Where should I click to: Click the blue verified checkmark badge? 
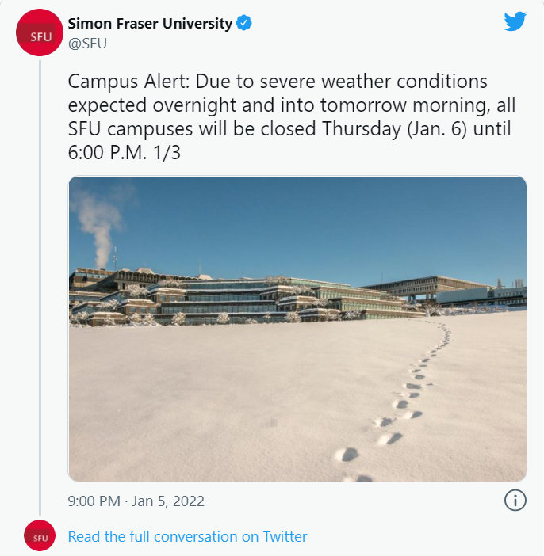pyautogui.click(x=244, y=23)
